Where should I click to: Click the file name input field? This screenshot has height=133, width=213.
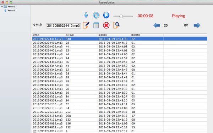pos(63,26)
